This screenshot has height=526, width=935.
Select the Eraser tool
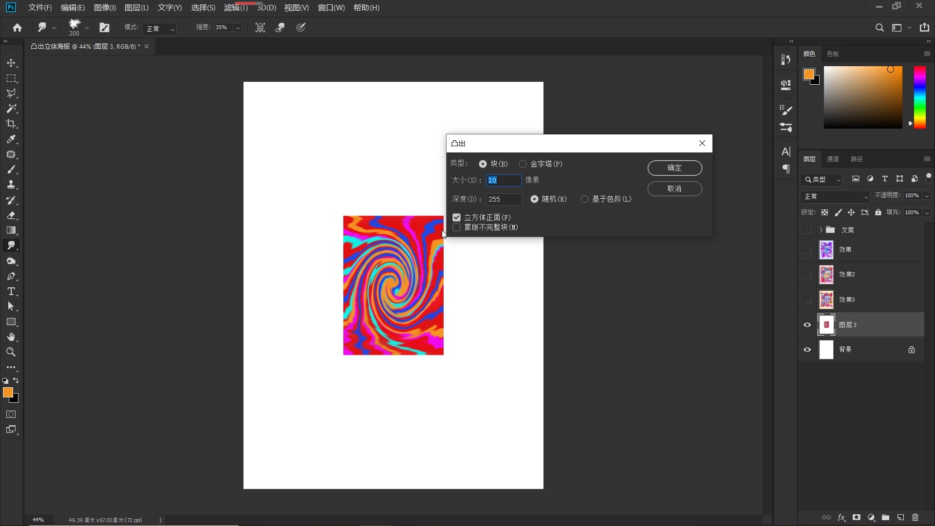pyautogui.click(x=11, y=215)
